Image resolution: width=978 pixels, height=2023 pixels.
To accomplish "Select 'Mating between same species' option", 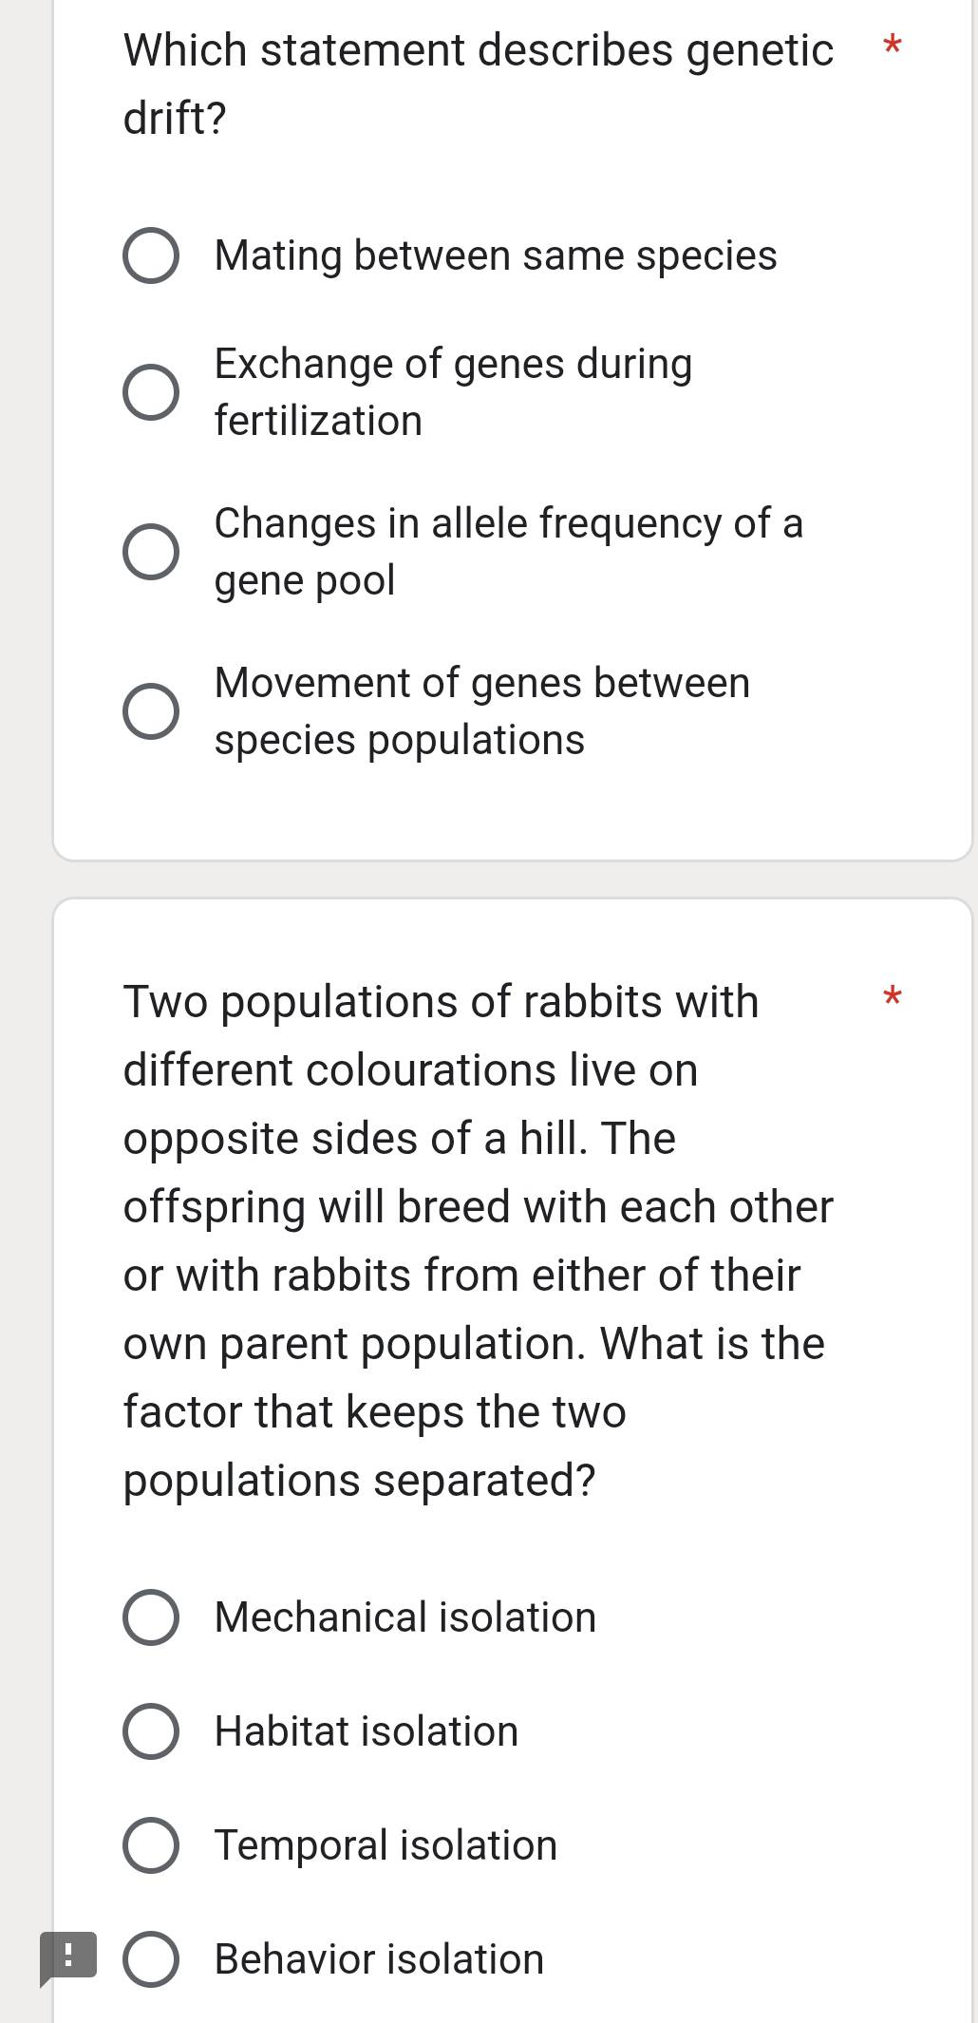I will (152, 255).
